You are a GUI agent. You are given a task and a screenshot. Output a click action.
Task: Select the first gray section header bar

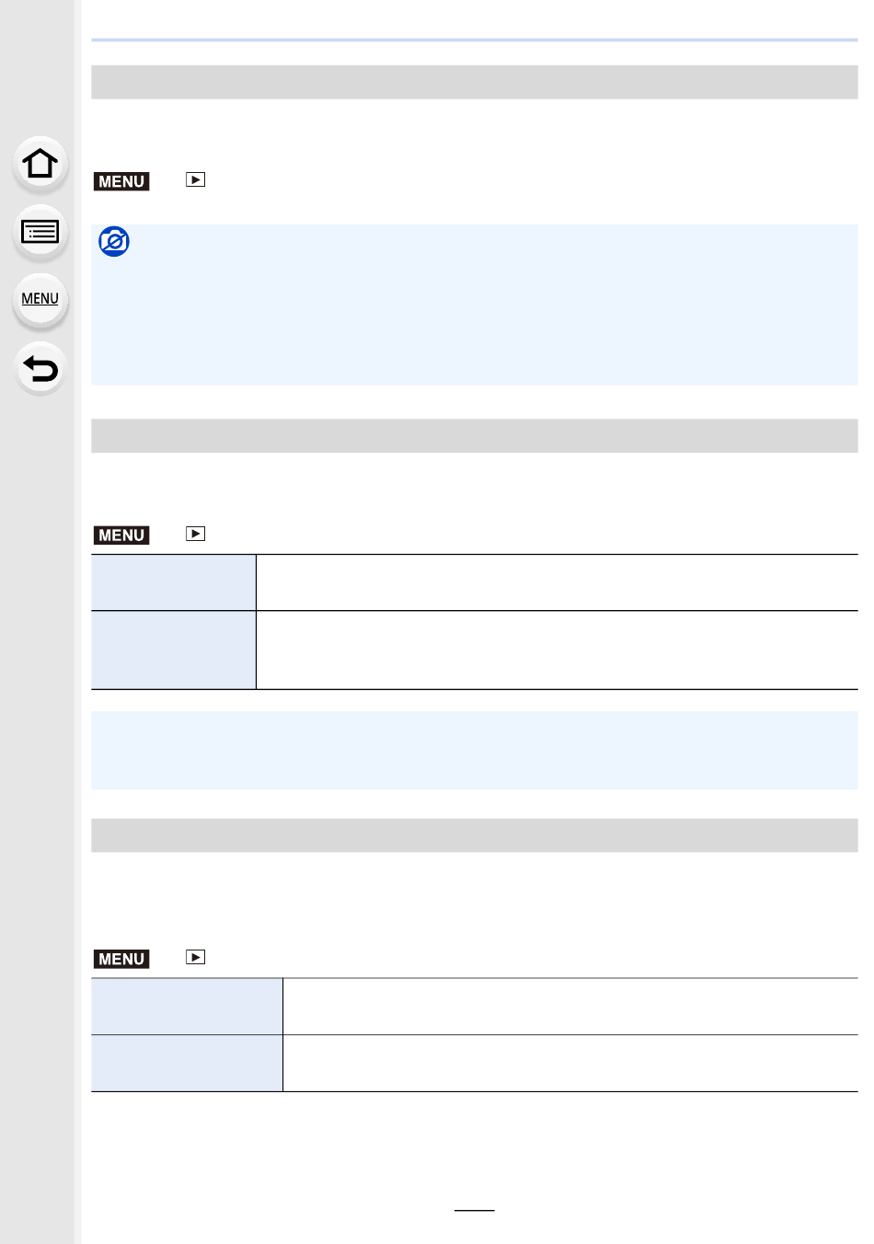[474, 82]
